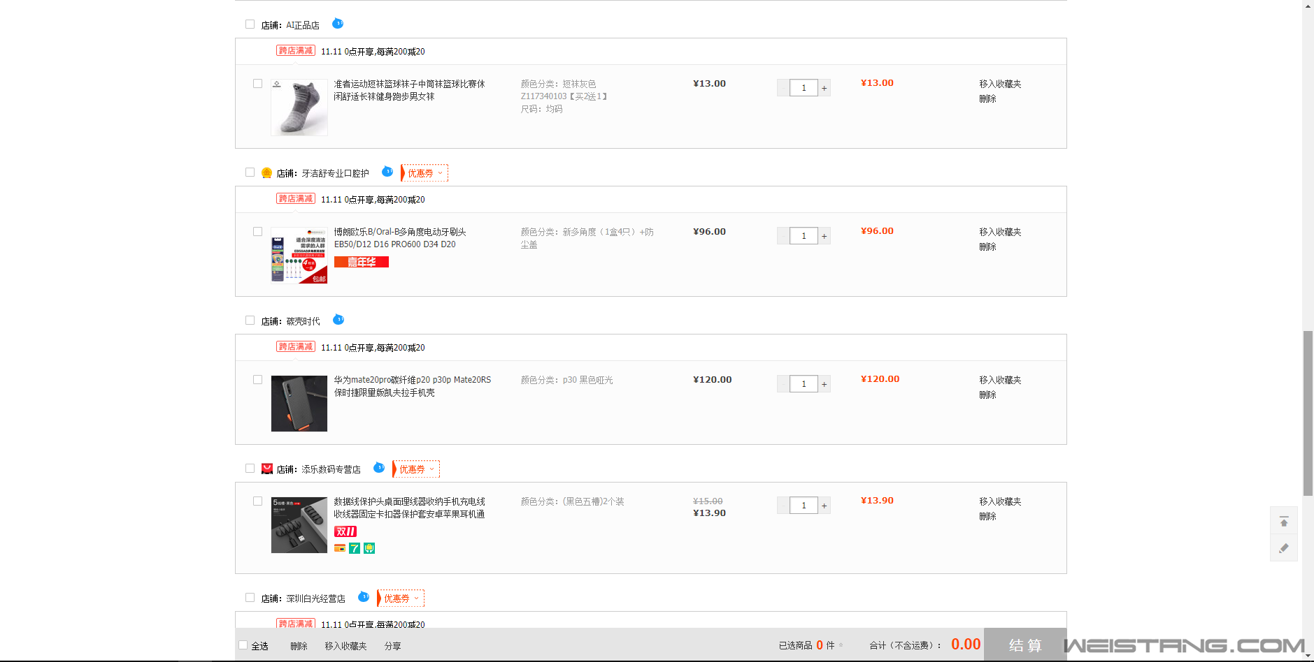This screenshot has height=662, width=1314.
Task: Click 跨店满减 tag in 牙洁舒专业口腔护 section
Action: click(x=296, y=198)
